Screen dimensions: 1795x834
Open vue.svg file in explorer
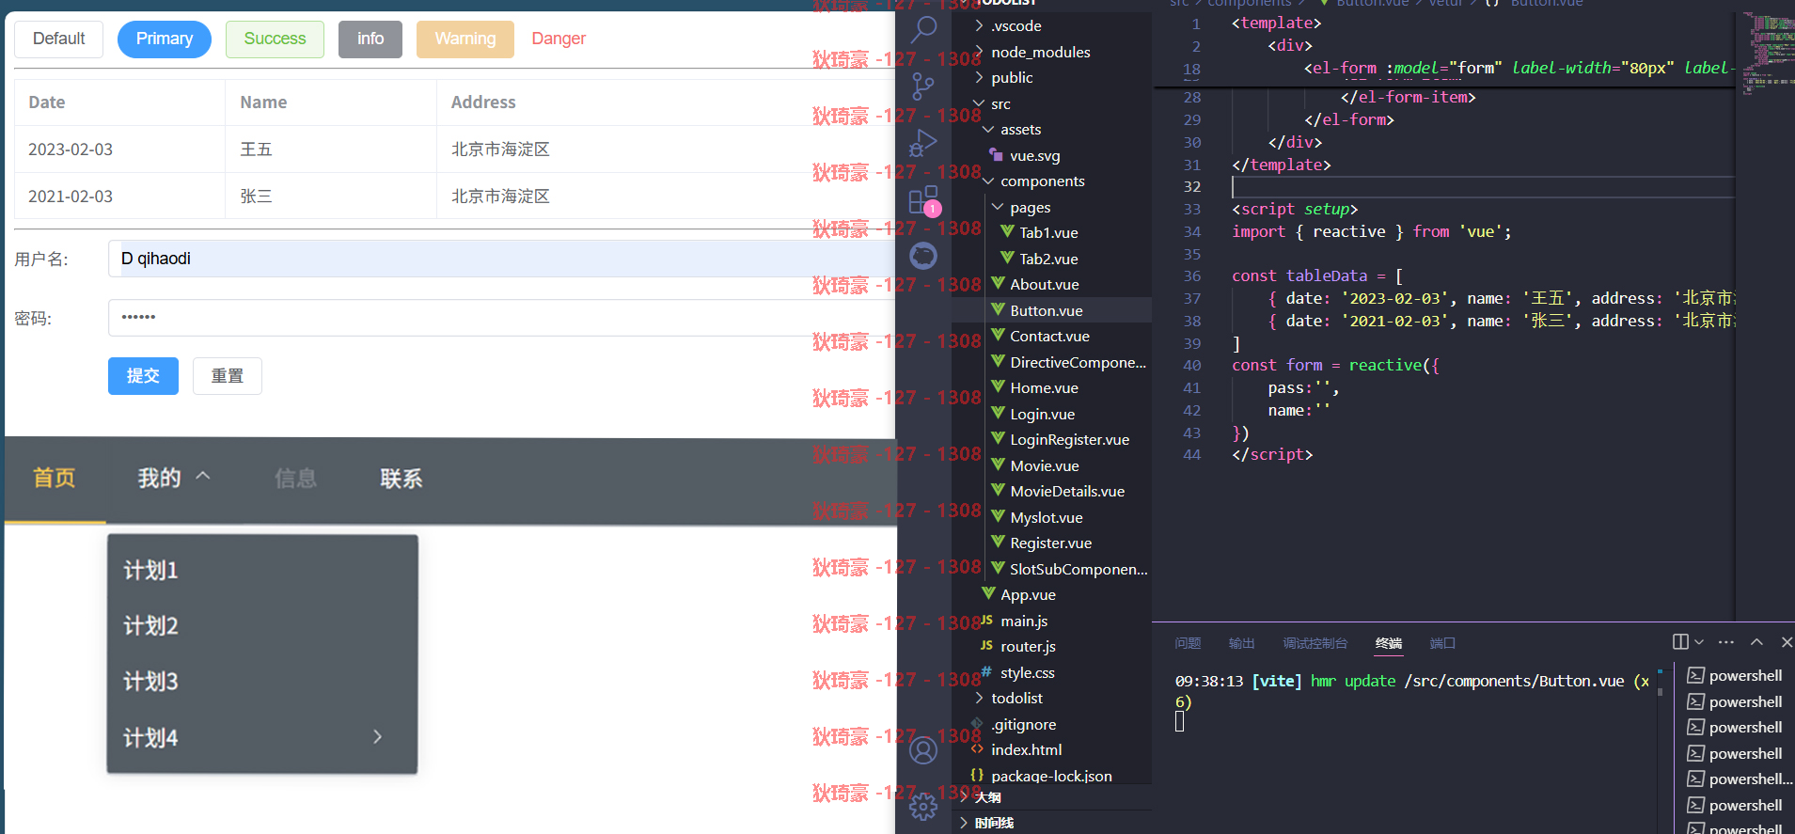click(x=1034, y=155)
